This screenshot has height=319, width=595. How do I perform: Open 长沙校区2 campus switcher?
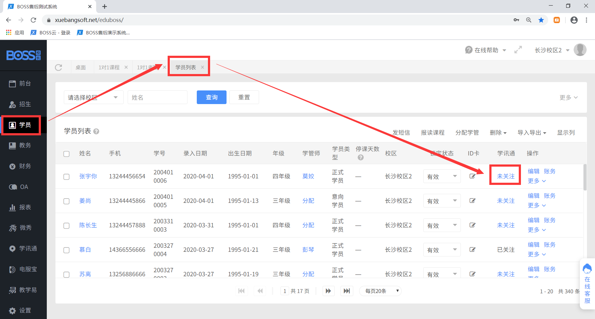coord(552,50)
